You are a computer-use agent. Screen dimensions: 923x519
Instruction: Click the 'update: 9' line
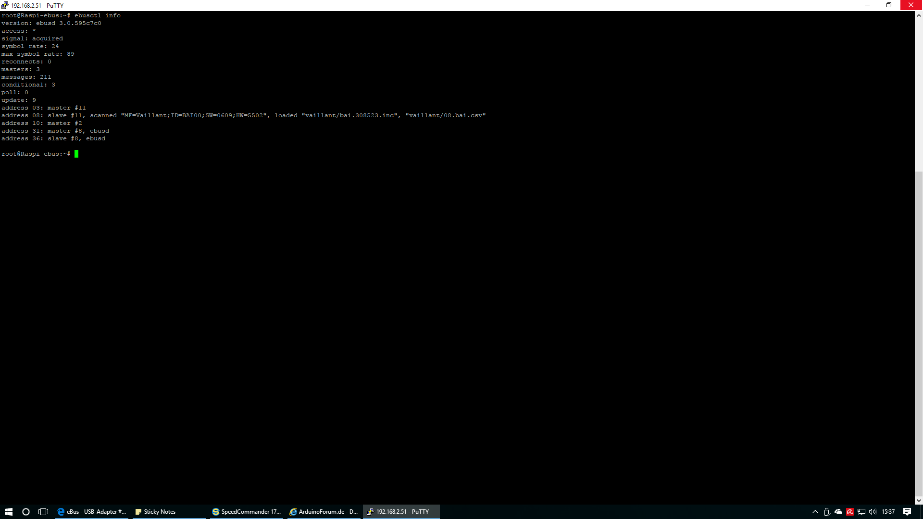click(19, 100)
